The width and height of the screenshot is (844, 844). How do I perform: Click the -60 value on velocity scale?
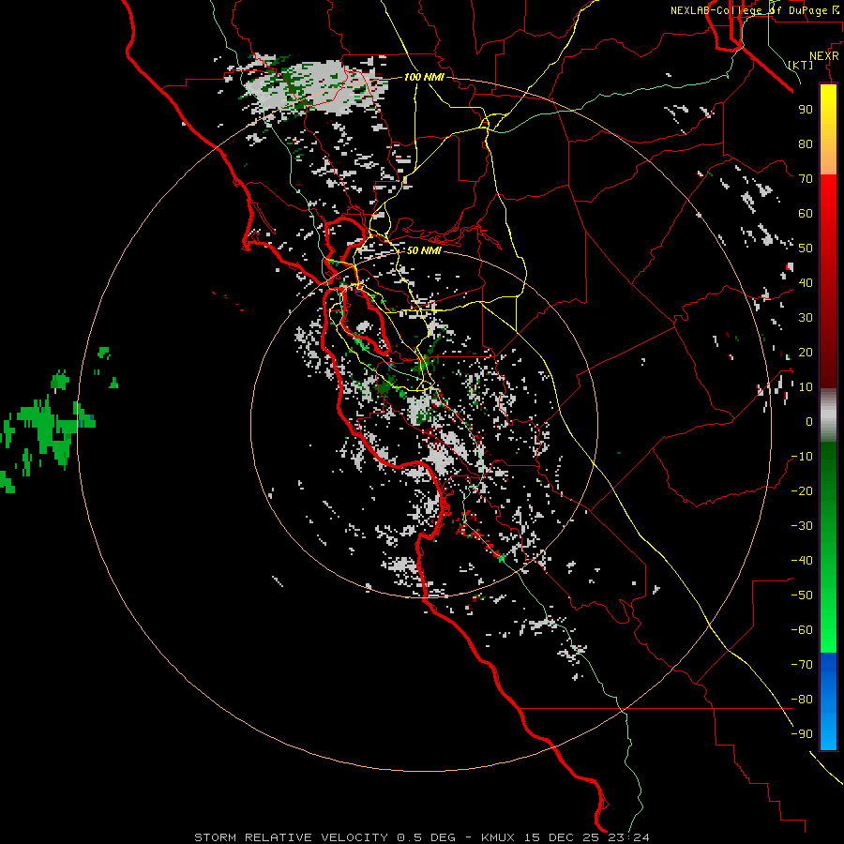tap(802, 630)
